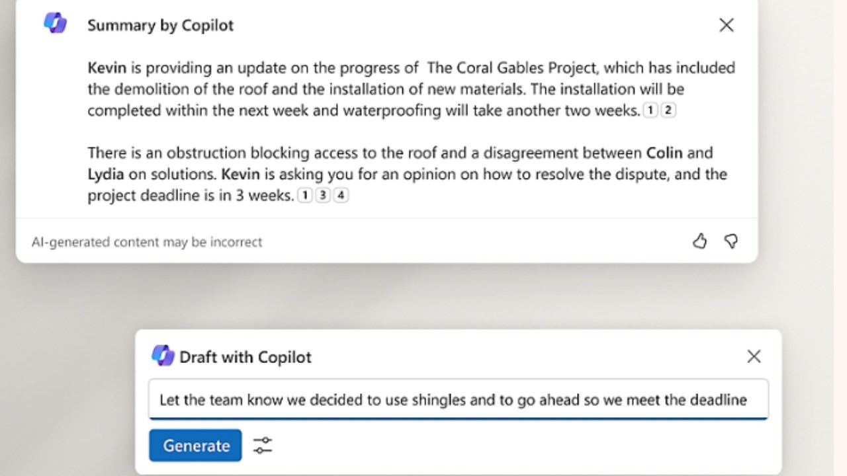Screen dimensions: 847x476
Task: Close the Summary by Copilot panel
Action: (x=726, y=25)
